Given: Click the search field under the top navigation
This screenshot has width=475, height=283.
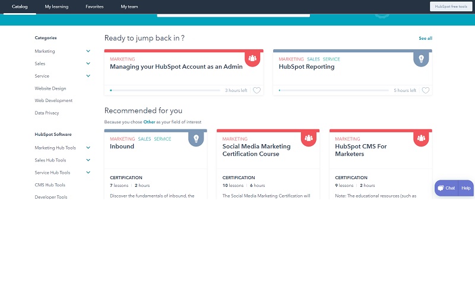Looking at the screenshot, I should point(233,15).
